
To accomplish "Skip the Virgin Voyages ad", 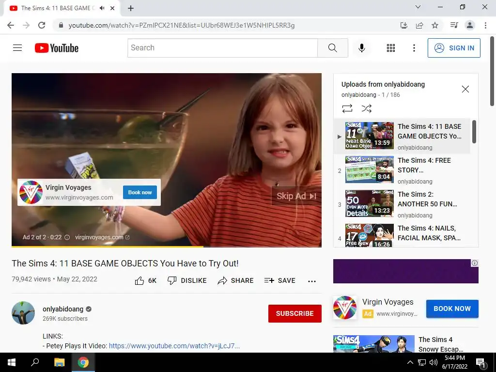I will tap(296, 196).
